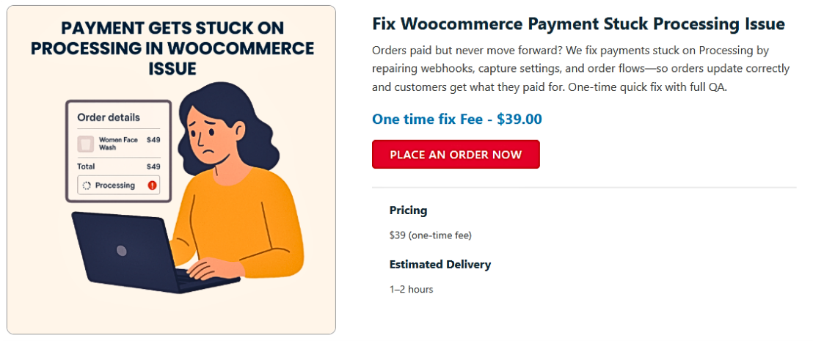
Task: Click the laptop logo circle icon
Action: pos(121,251)
